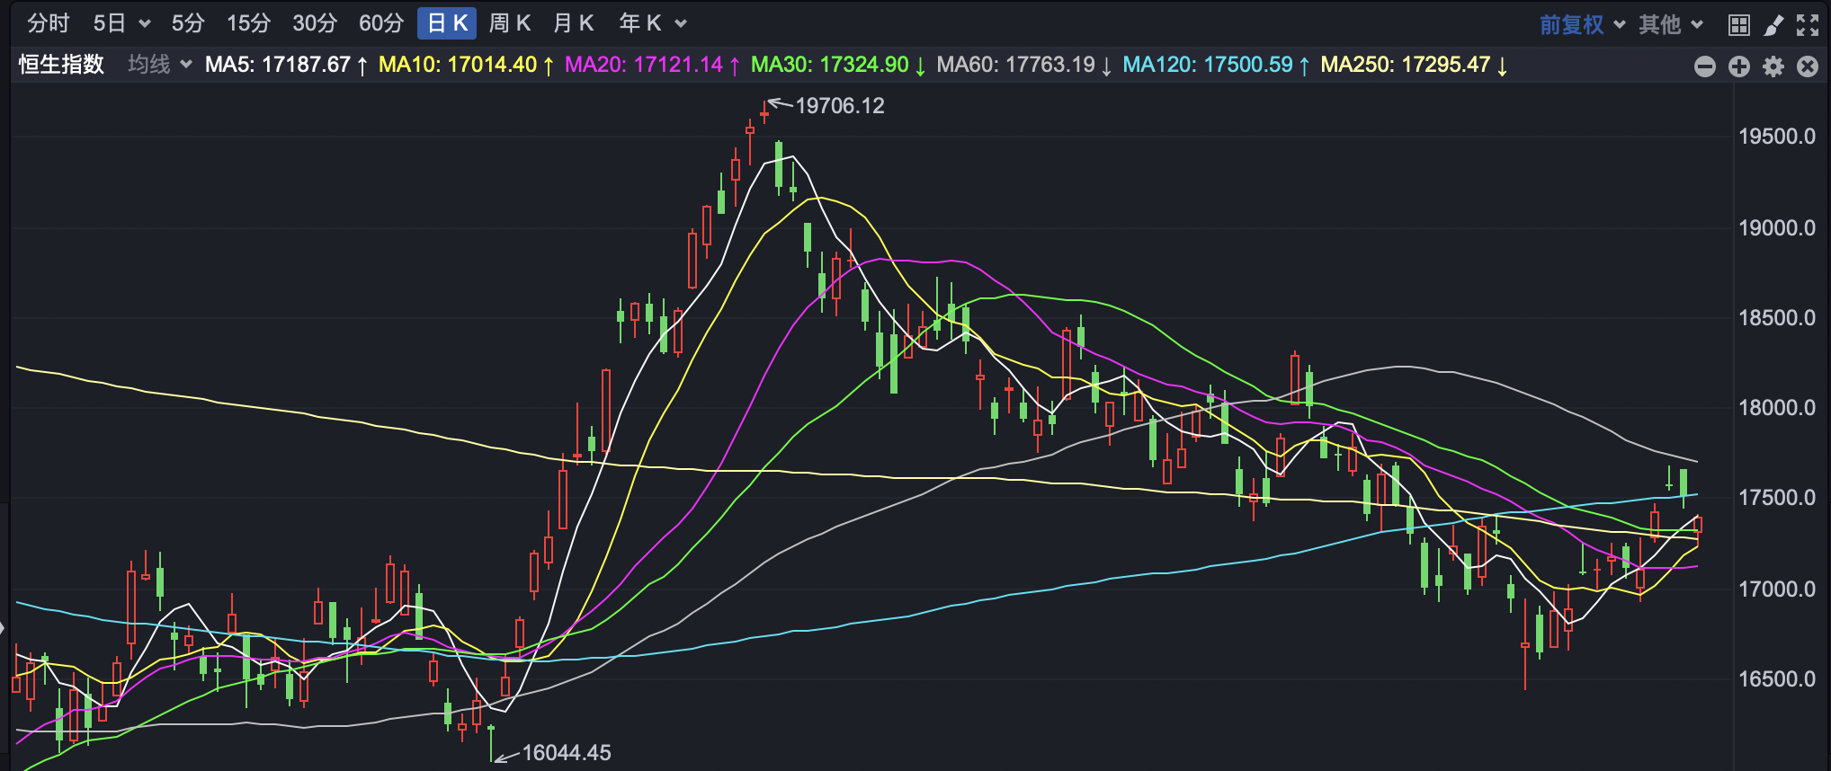Select the 30分 timeframe
This screenshot has width=1831, height=771.
tap(315, 23)
